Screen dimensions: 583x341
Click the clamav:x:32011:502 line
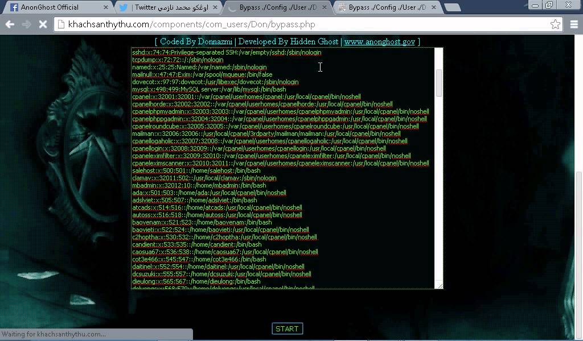tap(204, 178)
